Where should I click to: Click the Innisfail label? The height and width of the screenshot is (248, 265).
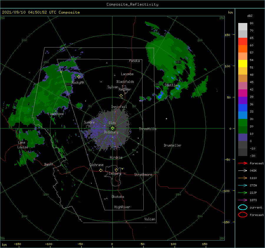pyautogui.click(x=119, y=107)
